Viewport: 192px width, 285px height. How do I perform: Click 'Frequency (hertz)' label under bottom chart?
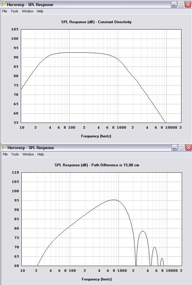click(96, 279)
